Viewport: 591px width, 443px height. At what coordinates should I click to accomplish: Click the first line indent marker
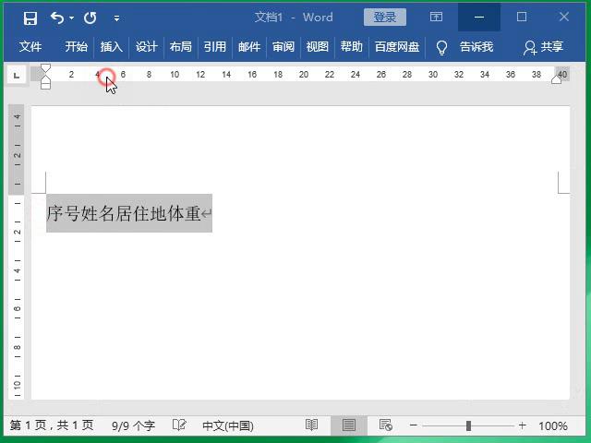(45, 68)
